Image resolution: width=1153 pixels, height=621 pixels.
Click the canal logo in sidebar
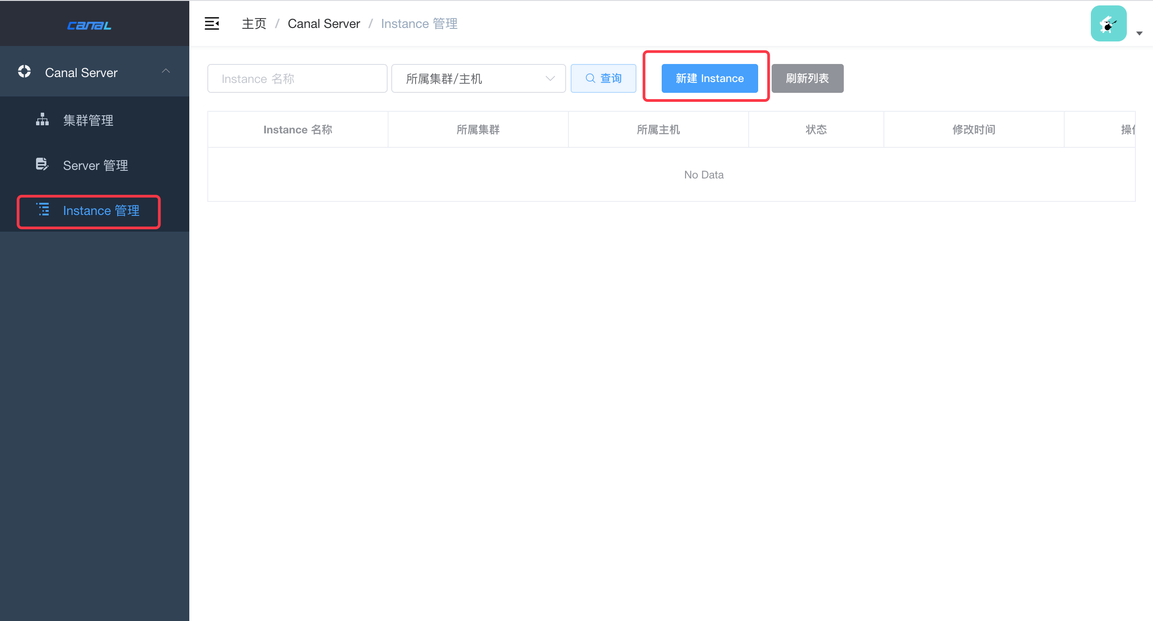coord(89,25)
